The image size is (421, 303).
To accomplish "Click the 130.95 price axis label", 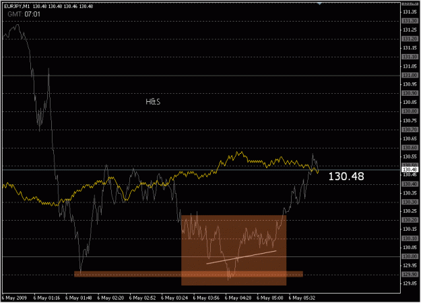I will [x=410, y=84].
